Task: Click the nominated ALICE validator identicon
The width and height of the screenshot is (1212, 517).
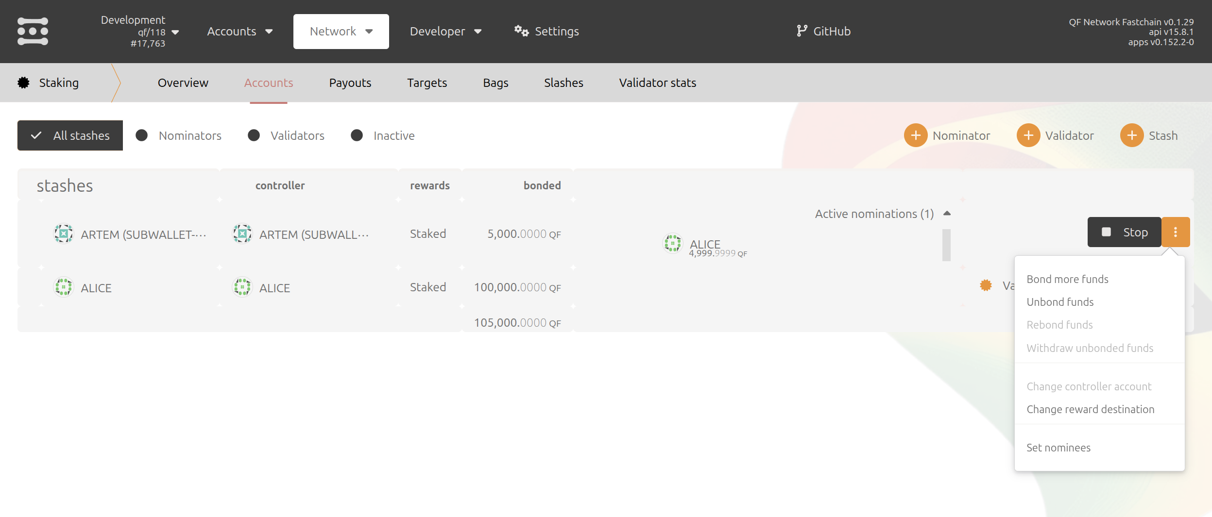Action: 672,243
